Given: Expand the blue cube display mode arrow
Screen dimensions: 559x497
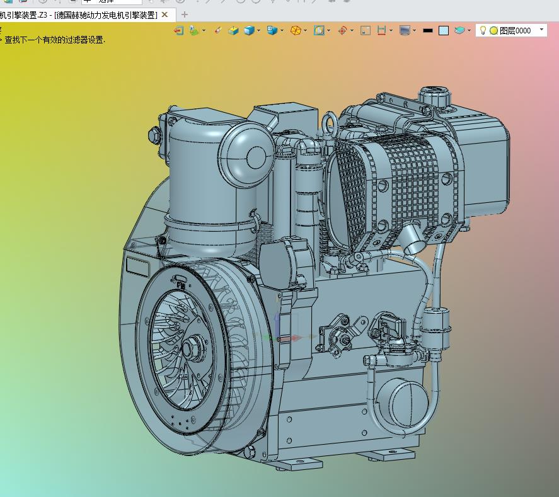Looking at the screenshot, I should [259, 30].
